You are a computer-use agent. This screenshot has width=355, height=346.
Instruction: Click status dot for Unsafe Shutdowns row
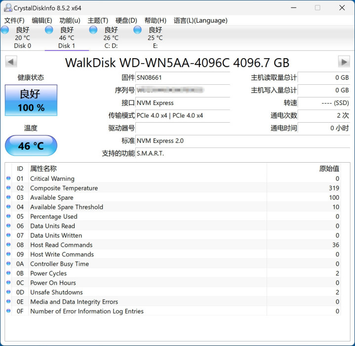(x=8, y=292)
